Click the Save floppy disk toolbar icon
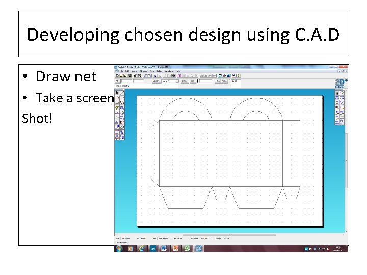The image size is (367, 275). click(x=130, y=76)
